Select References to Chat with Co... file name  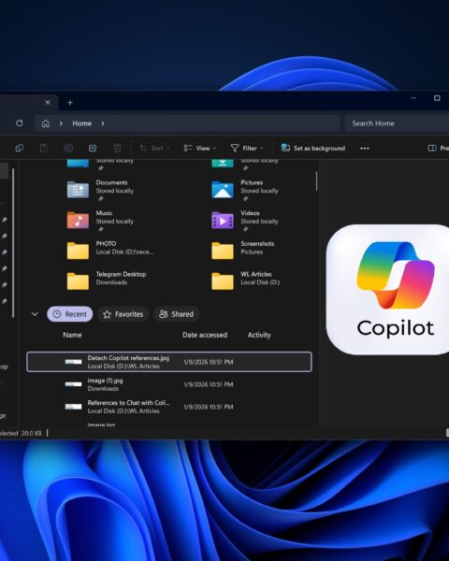(128, 402)
